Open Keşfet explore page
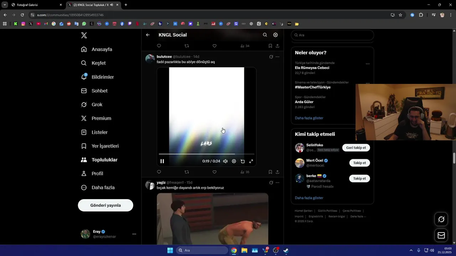Image resolution: width=456 pixels, height=256 pixels. 93,63
